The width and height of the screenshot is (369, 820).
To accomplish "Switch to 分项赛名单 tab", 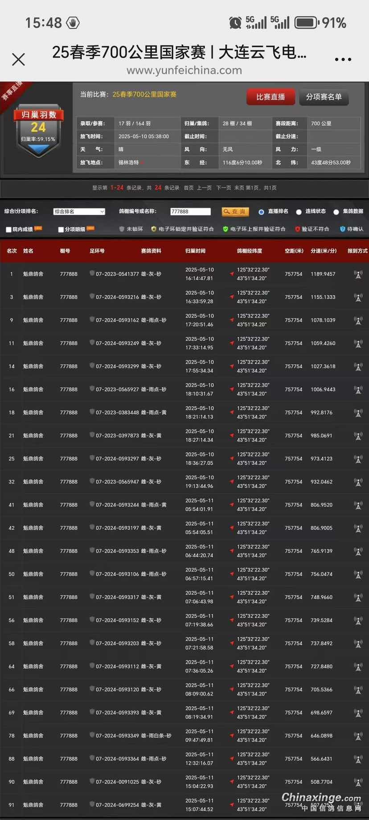I will coord(324,97).
